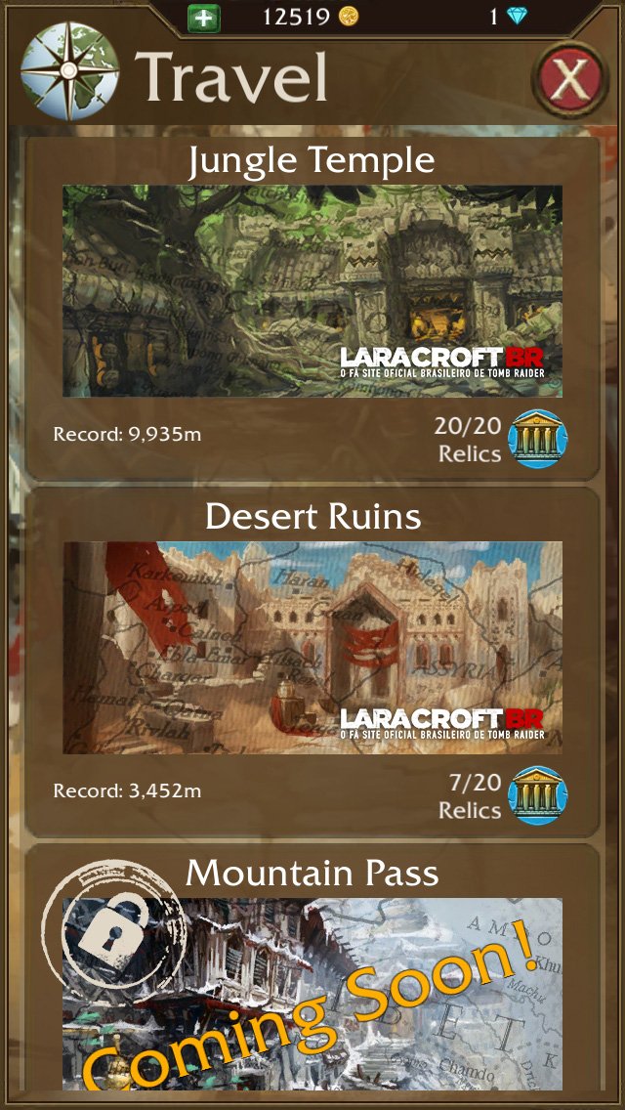Screen dimensions: 625x1110
Task: Tap the blue diamond gem icon
Action: [x=518, y=17]
